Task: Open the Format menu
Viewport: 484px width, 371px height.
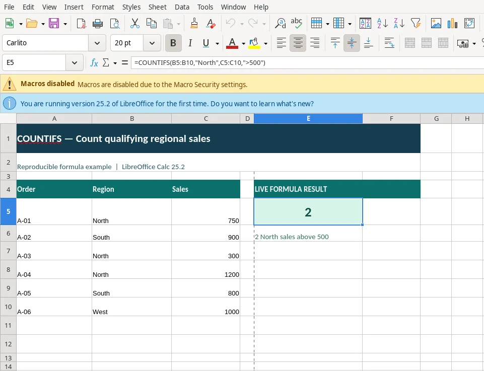Action: click(x=103, y=7)
